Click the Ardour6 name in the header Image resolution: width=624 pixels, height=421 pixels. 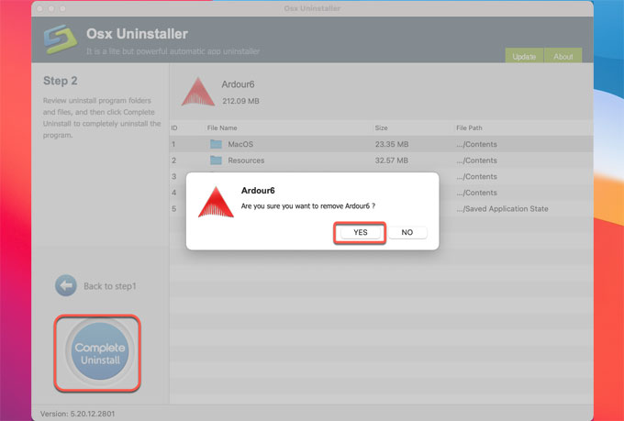point(238,84)
